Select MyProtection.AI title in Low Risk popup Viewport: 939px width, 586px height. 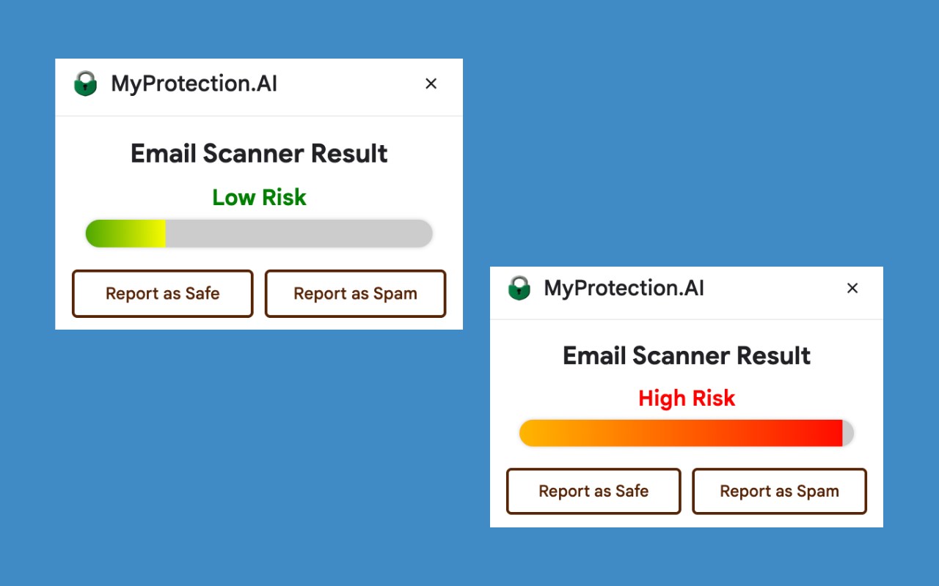[194, 84]
